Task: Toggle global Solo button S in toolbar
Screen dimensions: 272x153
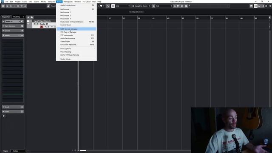Action: (x=11, y=6)
